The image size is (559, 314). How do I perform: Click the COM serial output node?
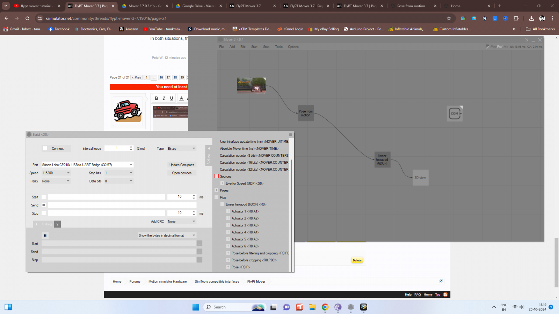click(455, 113)
